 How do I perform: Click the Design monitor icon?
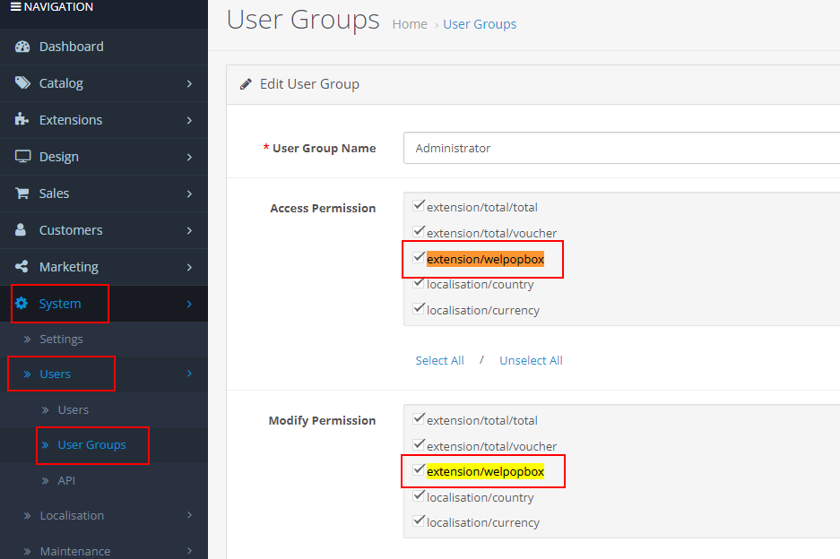[x=22, y=157]
